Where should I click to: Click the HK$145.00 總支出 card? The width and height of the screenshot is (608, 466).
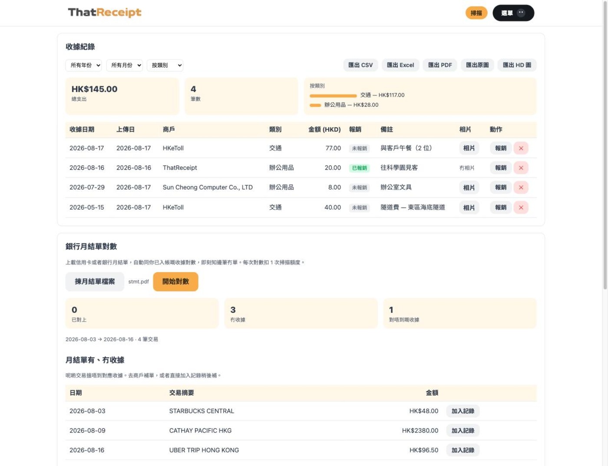tap(122, 96)
